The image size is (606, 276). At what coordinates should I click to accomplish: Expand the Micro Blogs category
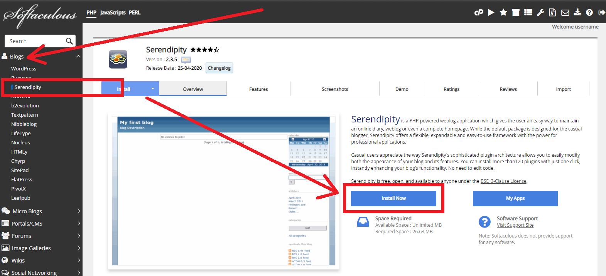[x=79, y=211]
